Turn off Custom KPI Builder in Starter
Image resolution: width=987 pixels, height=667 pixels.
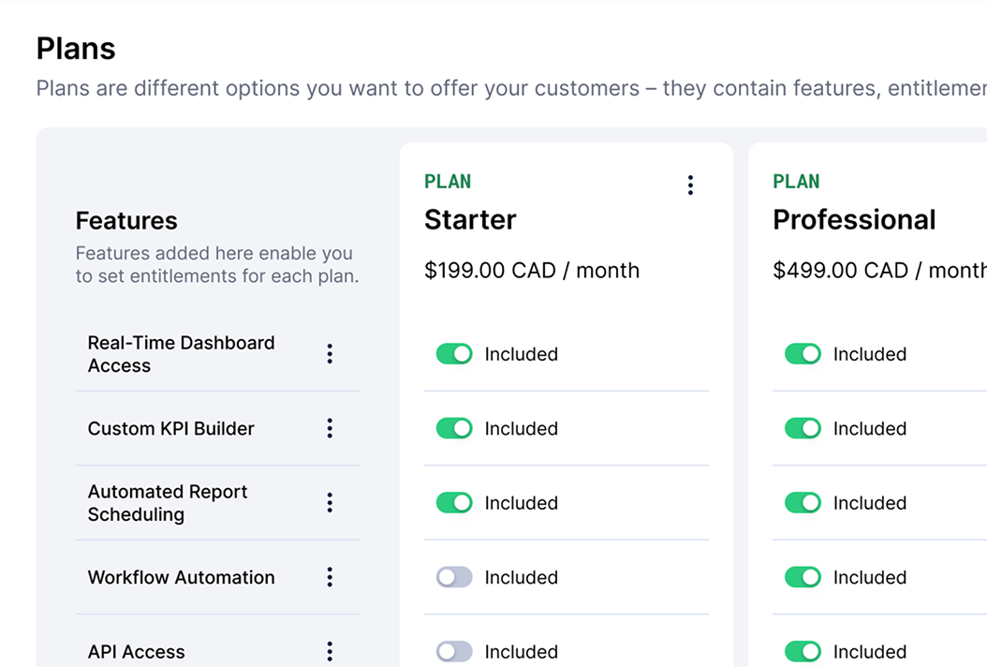454,428
